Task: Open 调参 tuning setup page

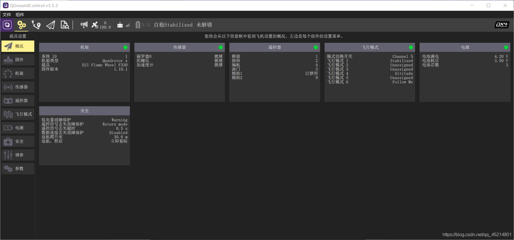Action: tap(18, 155)
